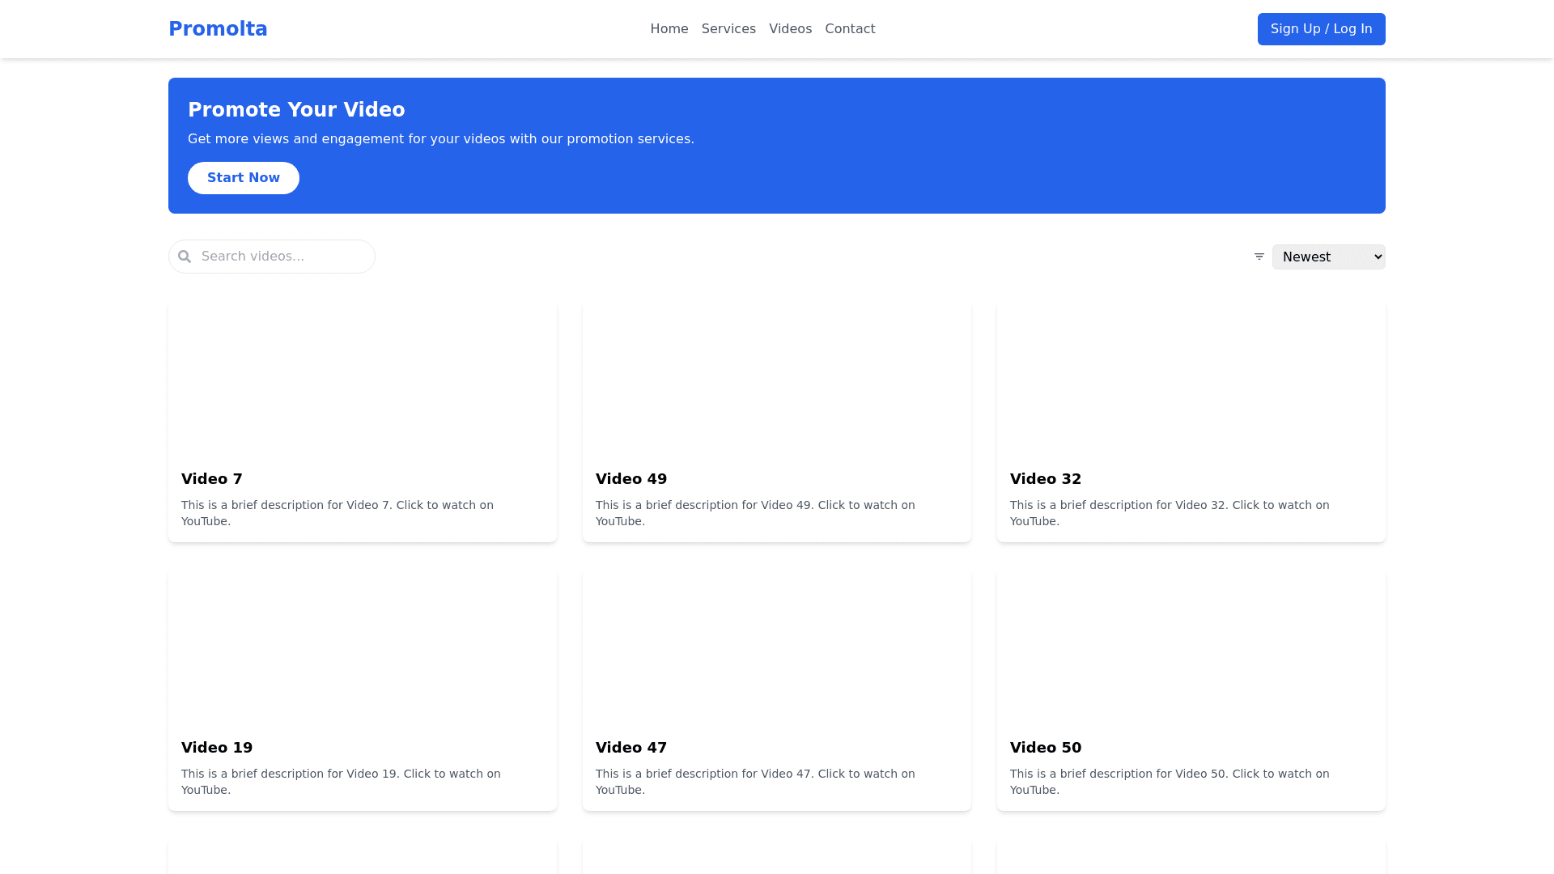The image size is (1554, 874).
Task: Open the Video 49 thumbnail
Action: (776, 378)
